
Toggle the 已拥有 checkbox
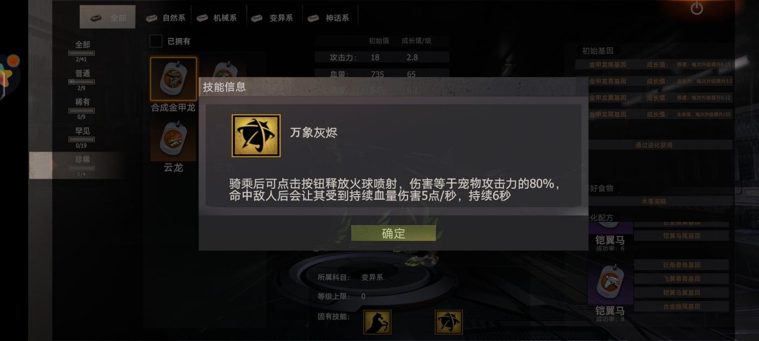[156, 41]
